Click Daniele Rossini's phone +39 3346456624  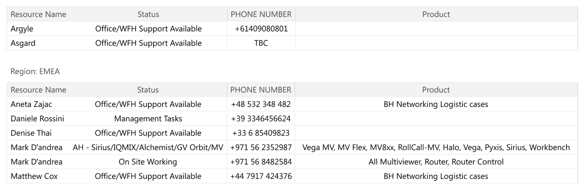click(261, 119)
